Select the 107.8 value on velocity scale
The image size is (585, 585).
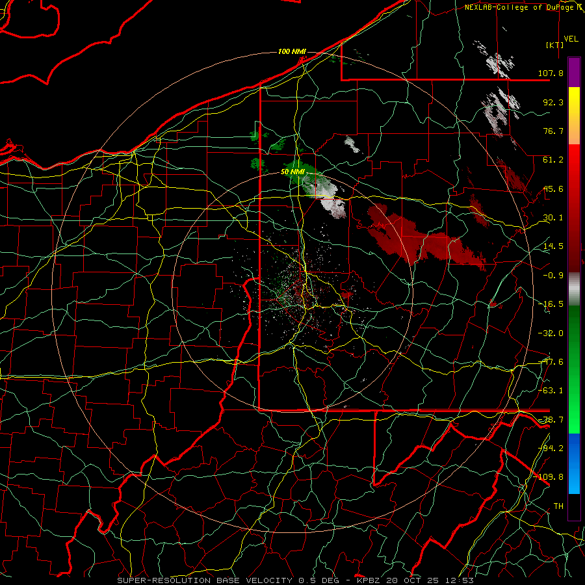click(551, 73)
